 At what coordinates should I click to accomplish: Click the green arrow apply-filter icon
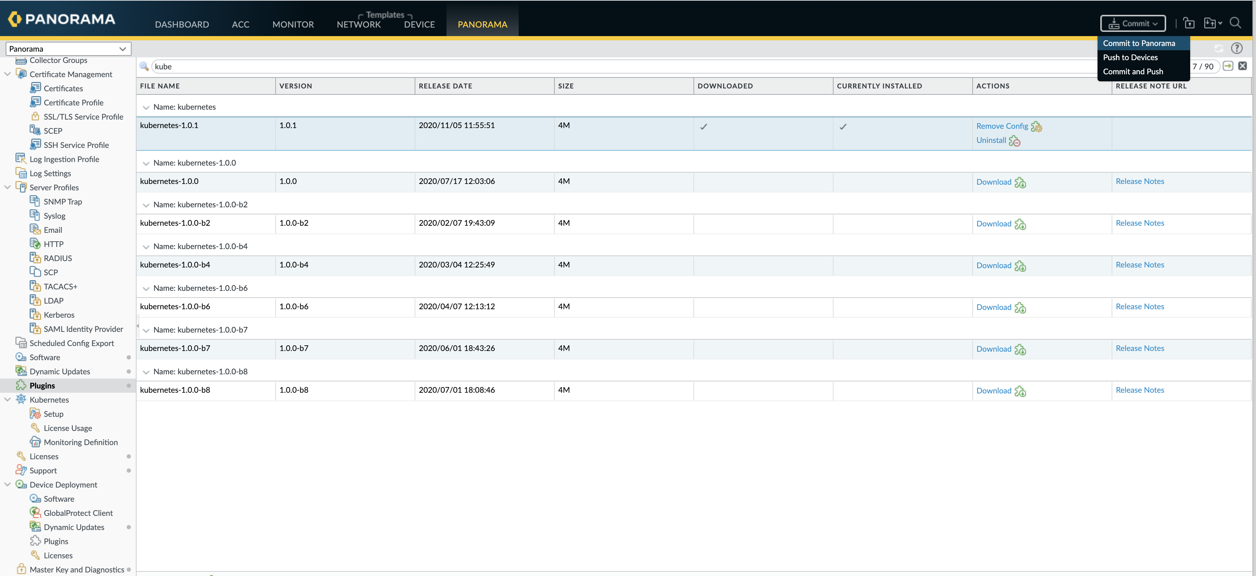coord(1228,66)
